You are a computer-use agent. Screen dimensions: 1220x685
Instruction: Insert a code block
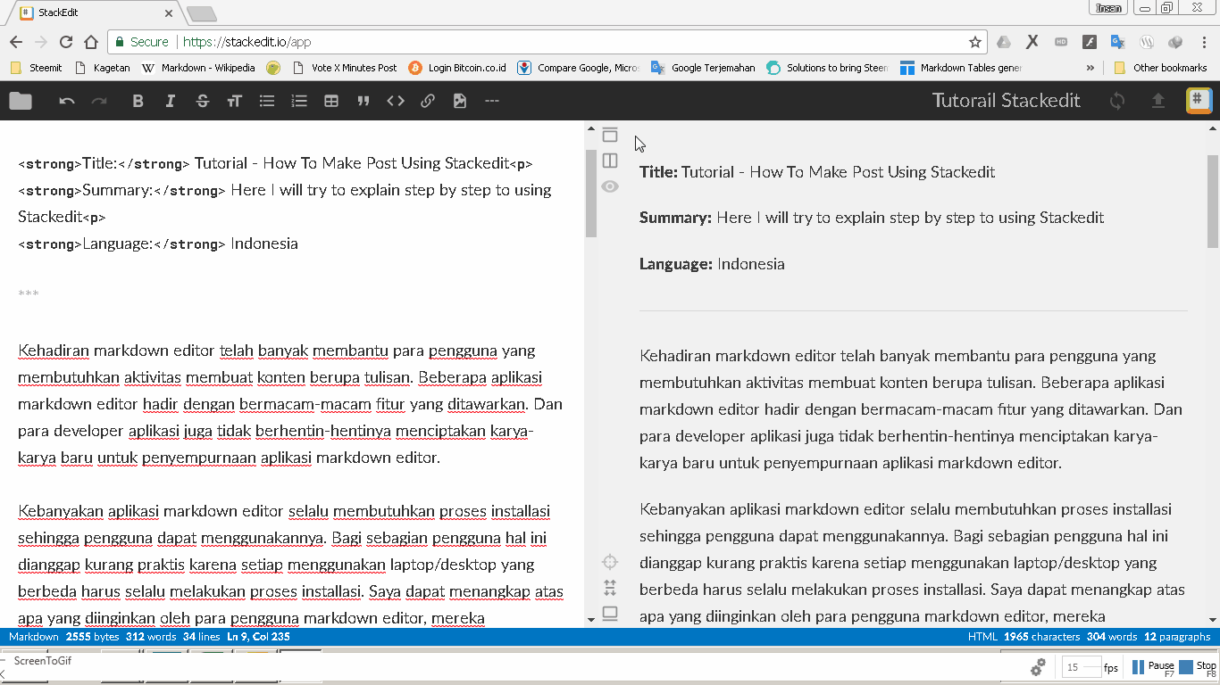coord(396,101)
